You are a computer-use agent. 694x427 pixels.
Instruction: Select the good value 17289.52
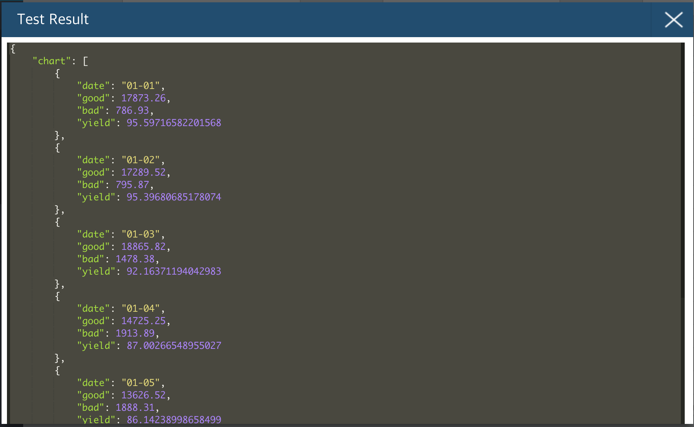143,173
